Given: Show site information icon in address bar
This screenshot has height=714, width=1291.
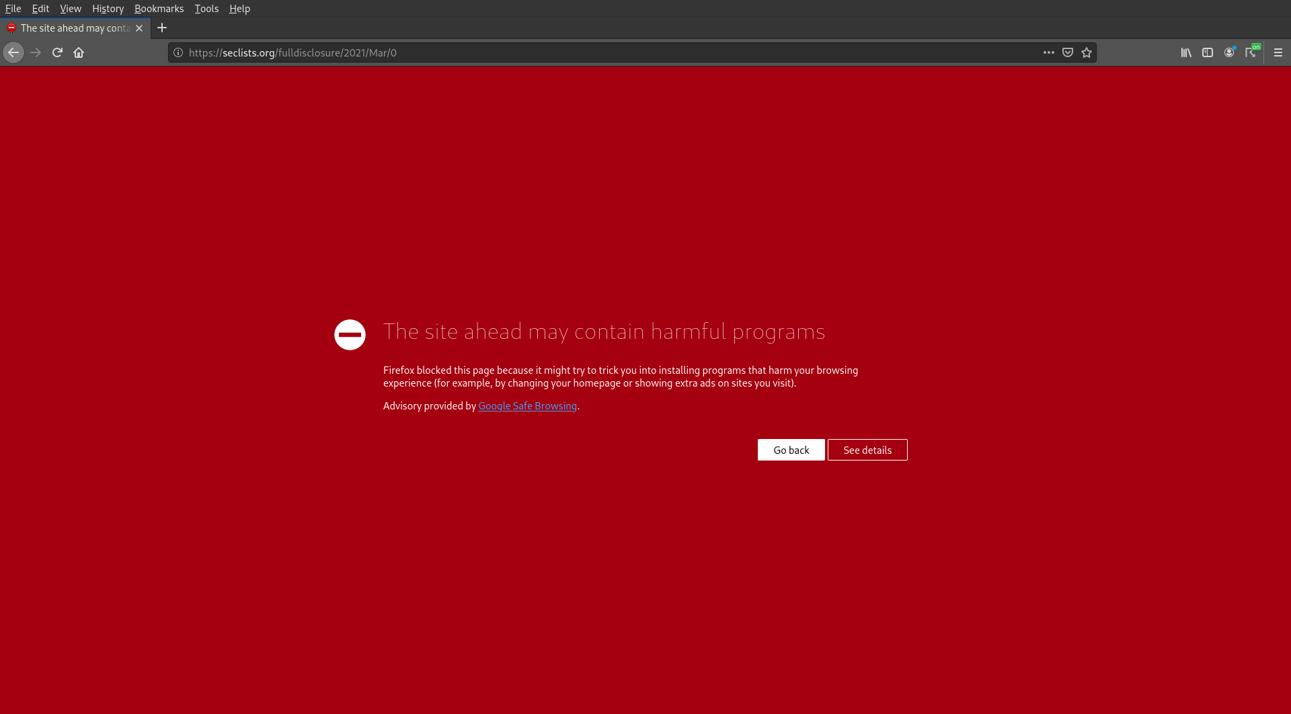Looking at the screenshot, I should 178,52.
